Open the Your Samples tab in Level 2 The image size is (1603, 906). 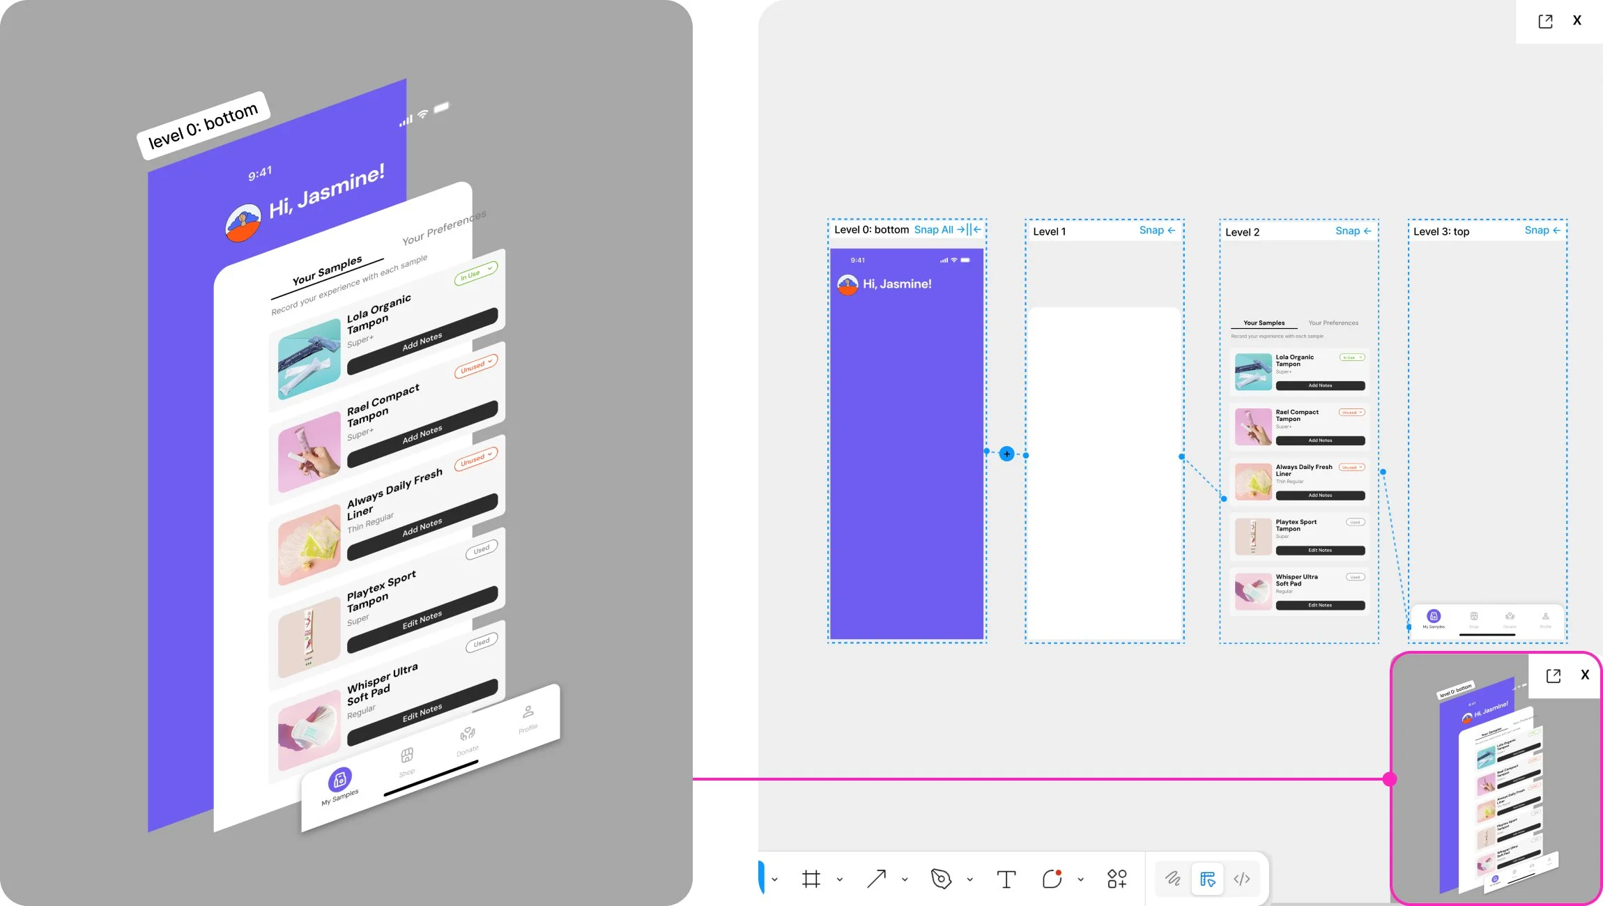pyautogui.click(x=1264, y=323)
